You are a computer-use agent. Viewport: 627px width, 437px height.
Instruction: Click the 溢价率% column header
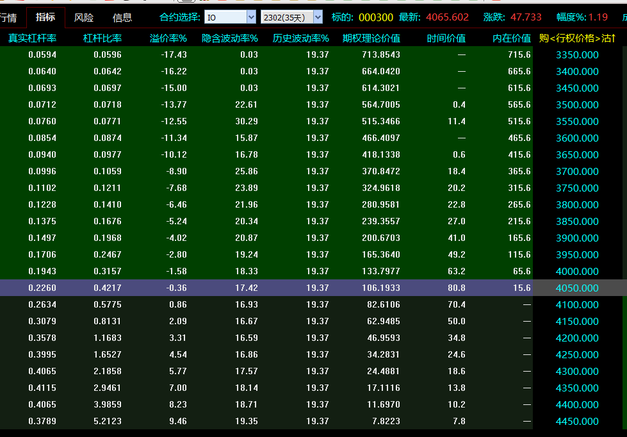pyautogui.click(x=168, y=38)
